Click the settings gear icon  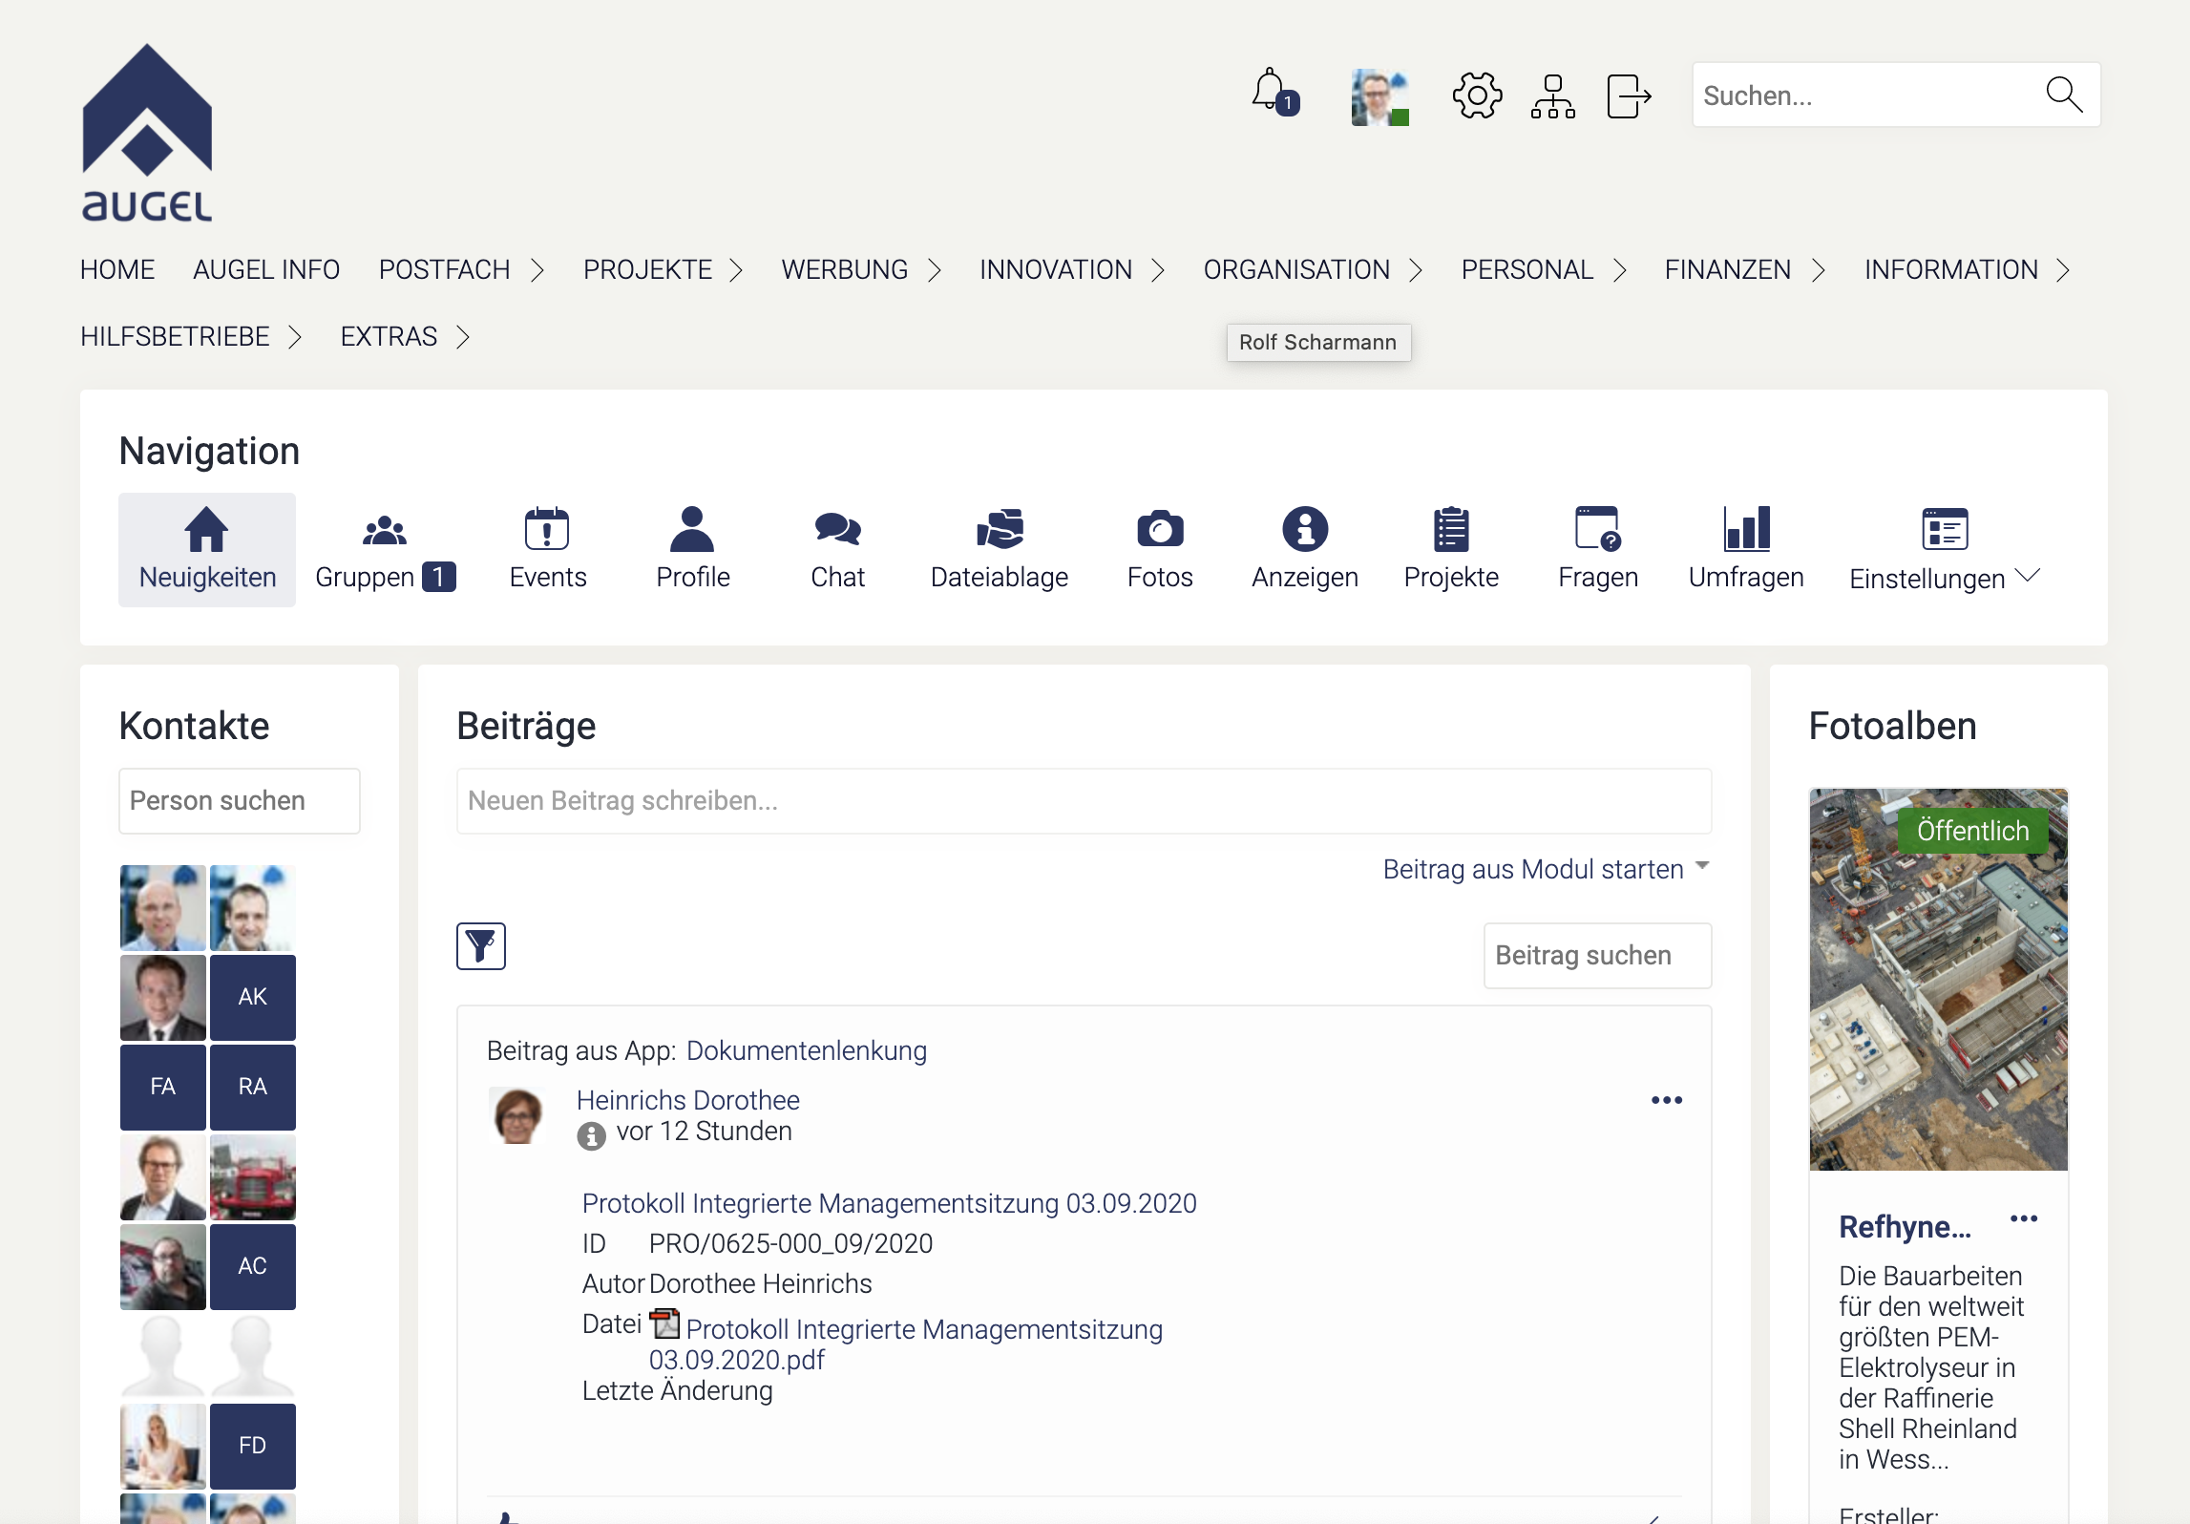1476,95
